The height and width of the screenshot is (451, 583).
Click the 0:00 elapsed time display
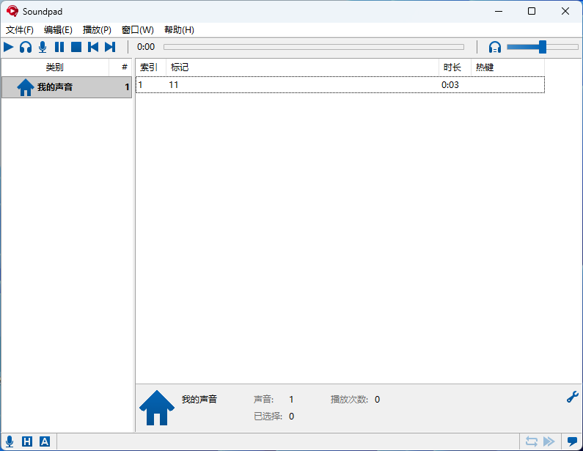146,47
